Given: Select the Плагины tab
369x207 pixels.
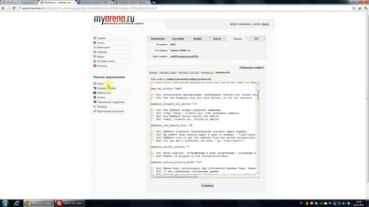Looking at the screenshot, I should point(237,39).
